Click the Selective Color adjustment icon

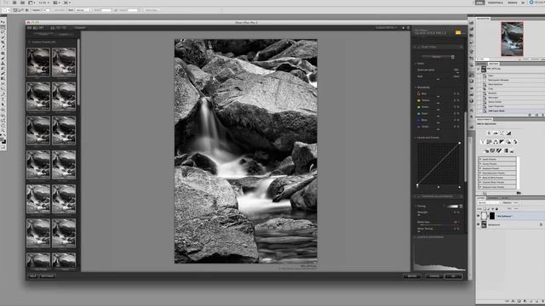512,150
